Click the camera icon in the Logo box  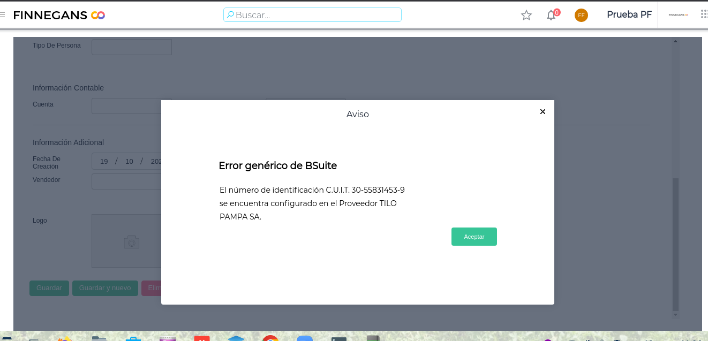coord(132,242)
